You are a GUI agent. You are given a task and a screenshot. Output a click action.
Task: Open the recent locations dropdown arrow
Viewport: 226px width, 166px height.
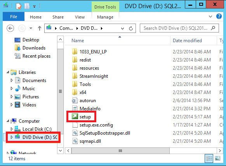coord(31,28)
